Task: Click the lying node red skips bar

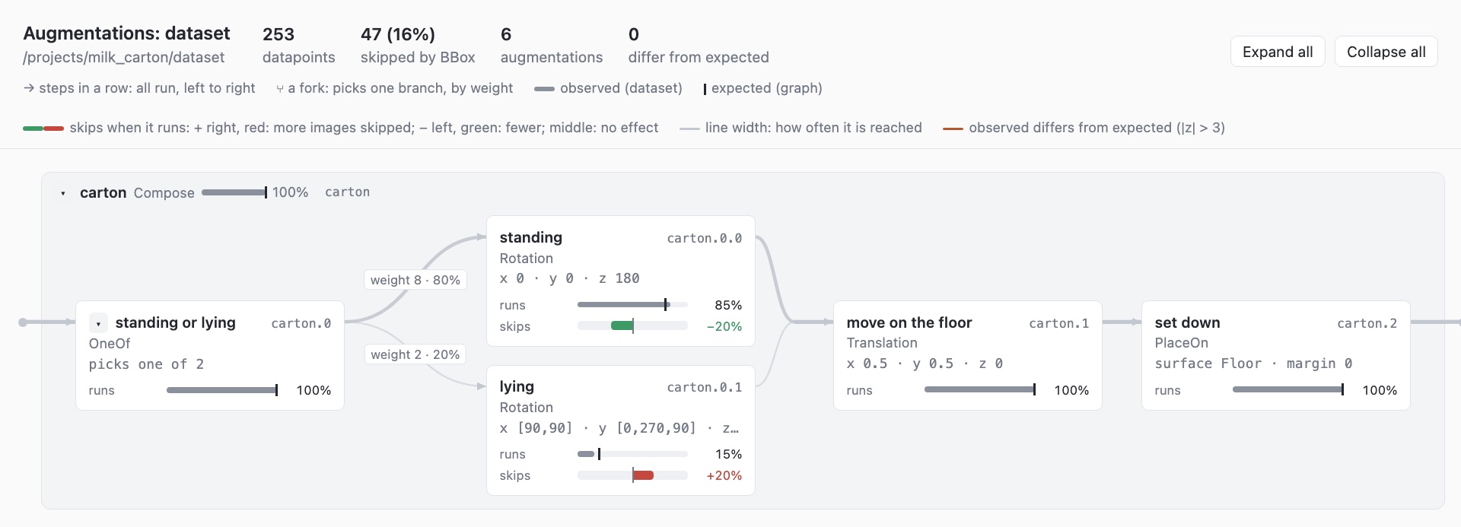Action: click(643, 475)
